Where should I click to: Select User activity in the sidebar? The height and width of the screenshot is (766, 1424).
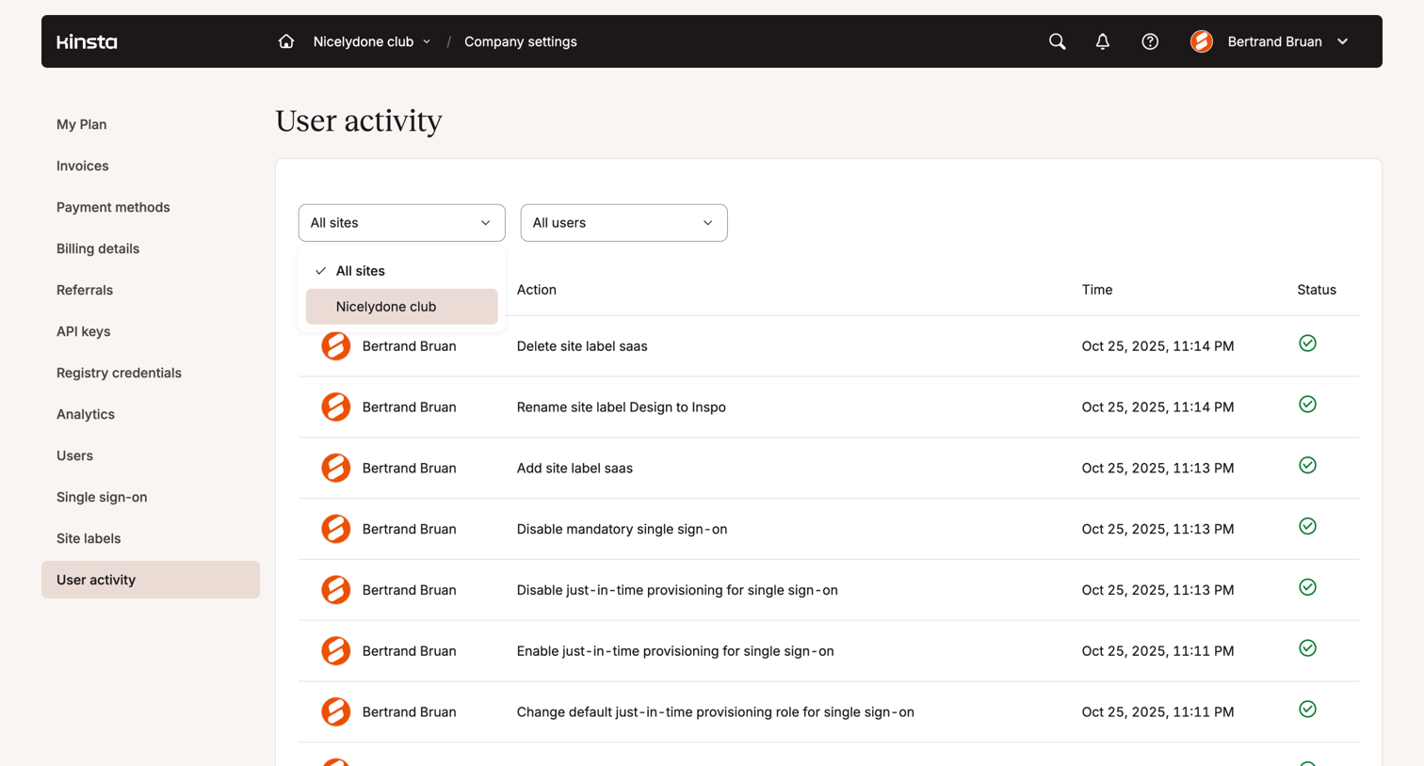(x=151, y=580)
